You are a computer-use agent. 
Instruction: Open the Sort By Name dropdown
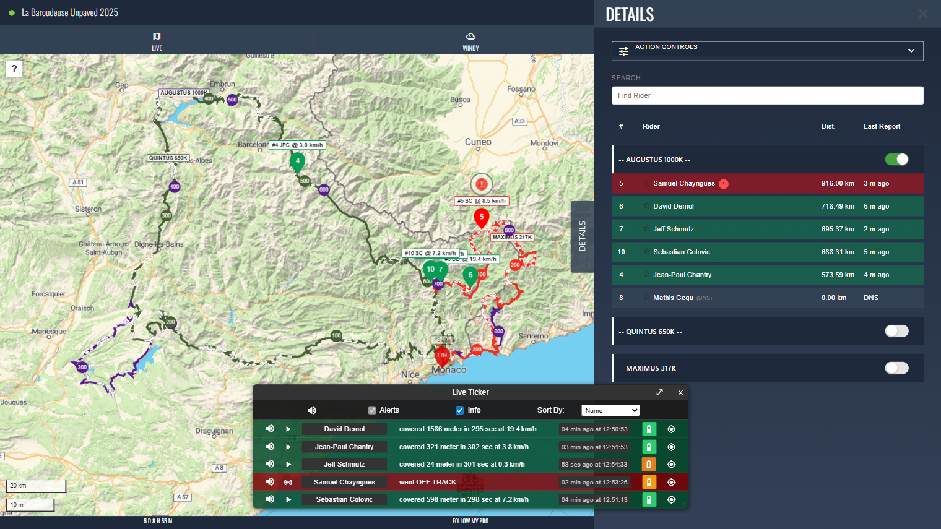click(x=610, y=410)
